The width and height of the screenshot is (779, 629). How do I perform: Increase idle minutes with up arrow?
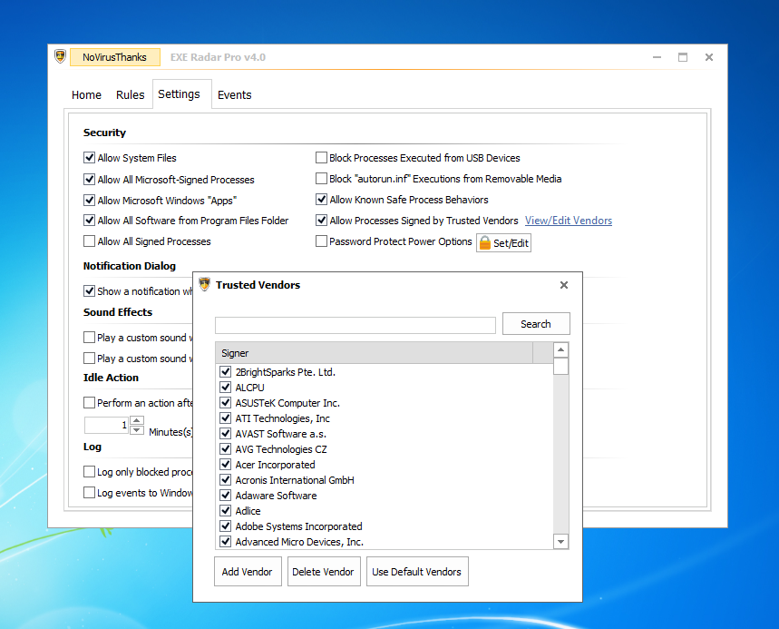[137, 420]
